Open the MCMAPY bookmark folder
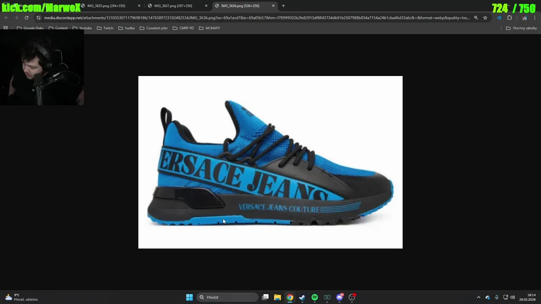This screenshot has height=304, width=541. tap(209, 28)
